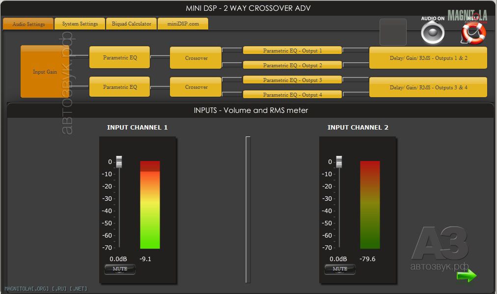Click the INPUTS - Volume and RMS meter title
Viewport: 497px width, 294px height.
[251, 110]
